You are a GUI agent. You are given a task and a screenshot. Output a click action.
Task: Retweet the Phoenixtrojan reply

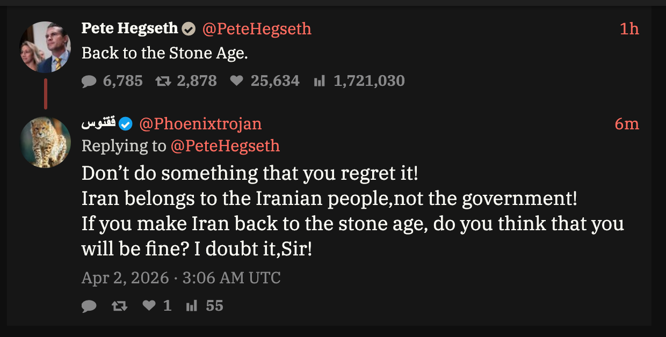119,306
